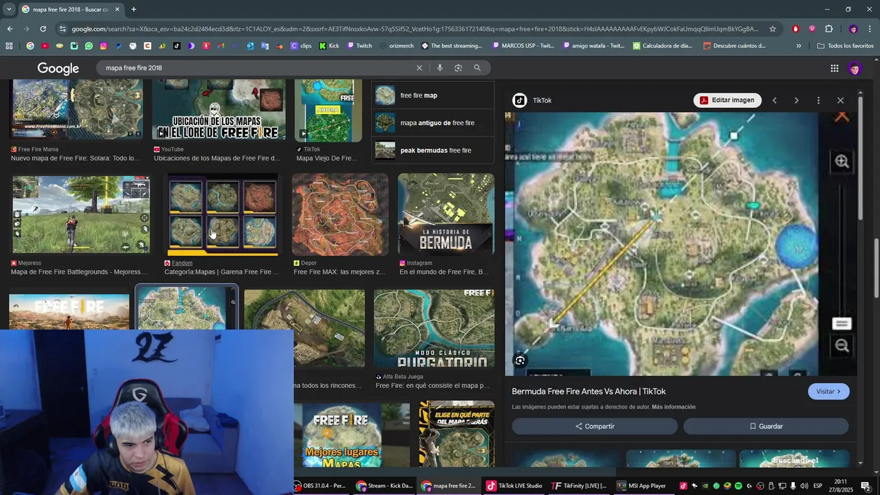880x495 pixels.
Task: Open the clips bookmark
Action: coord(301,46)
